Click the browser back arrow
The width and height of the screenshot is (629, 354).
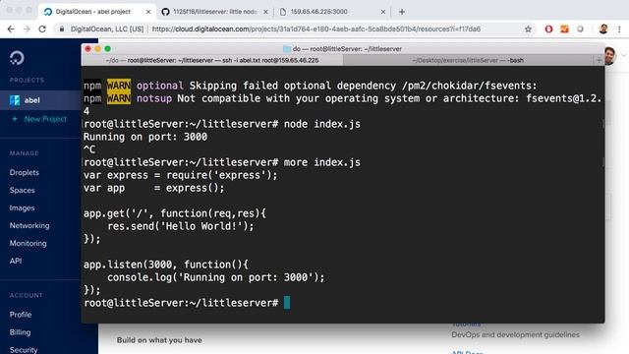coord(11,29)
